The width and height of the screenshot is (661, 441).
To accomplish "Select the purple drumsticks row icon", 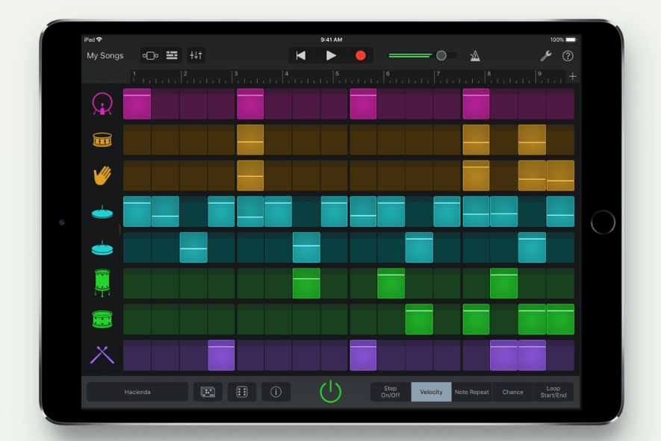I will [102, 355].
